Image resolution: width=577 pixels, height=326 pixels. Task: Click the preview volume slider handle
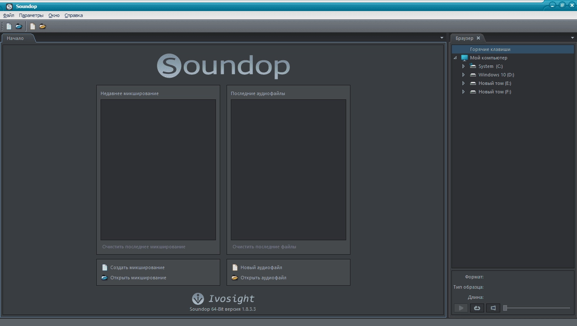click(x=505, y=308)
